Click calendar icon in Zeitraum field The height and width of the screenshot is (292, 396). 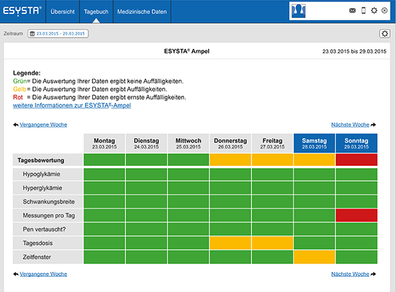pyautogui.click(x=32, y=34)
